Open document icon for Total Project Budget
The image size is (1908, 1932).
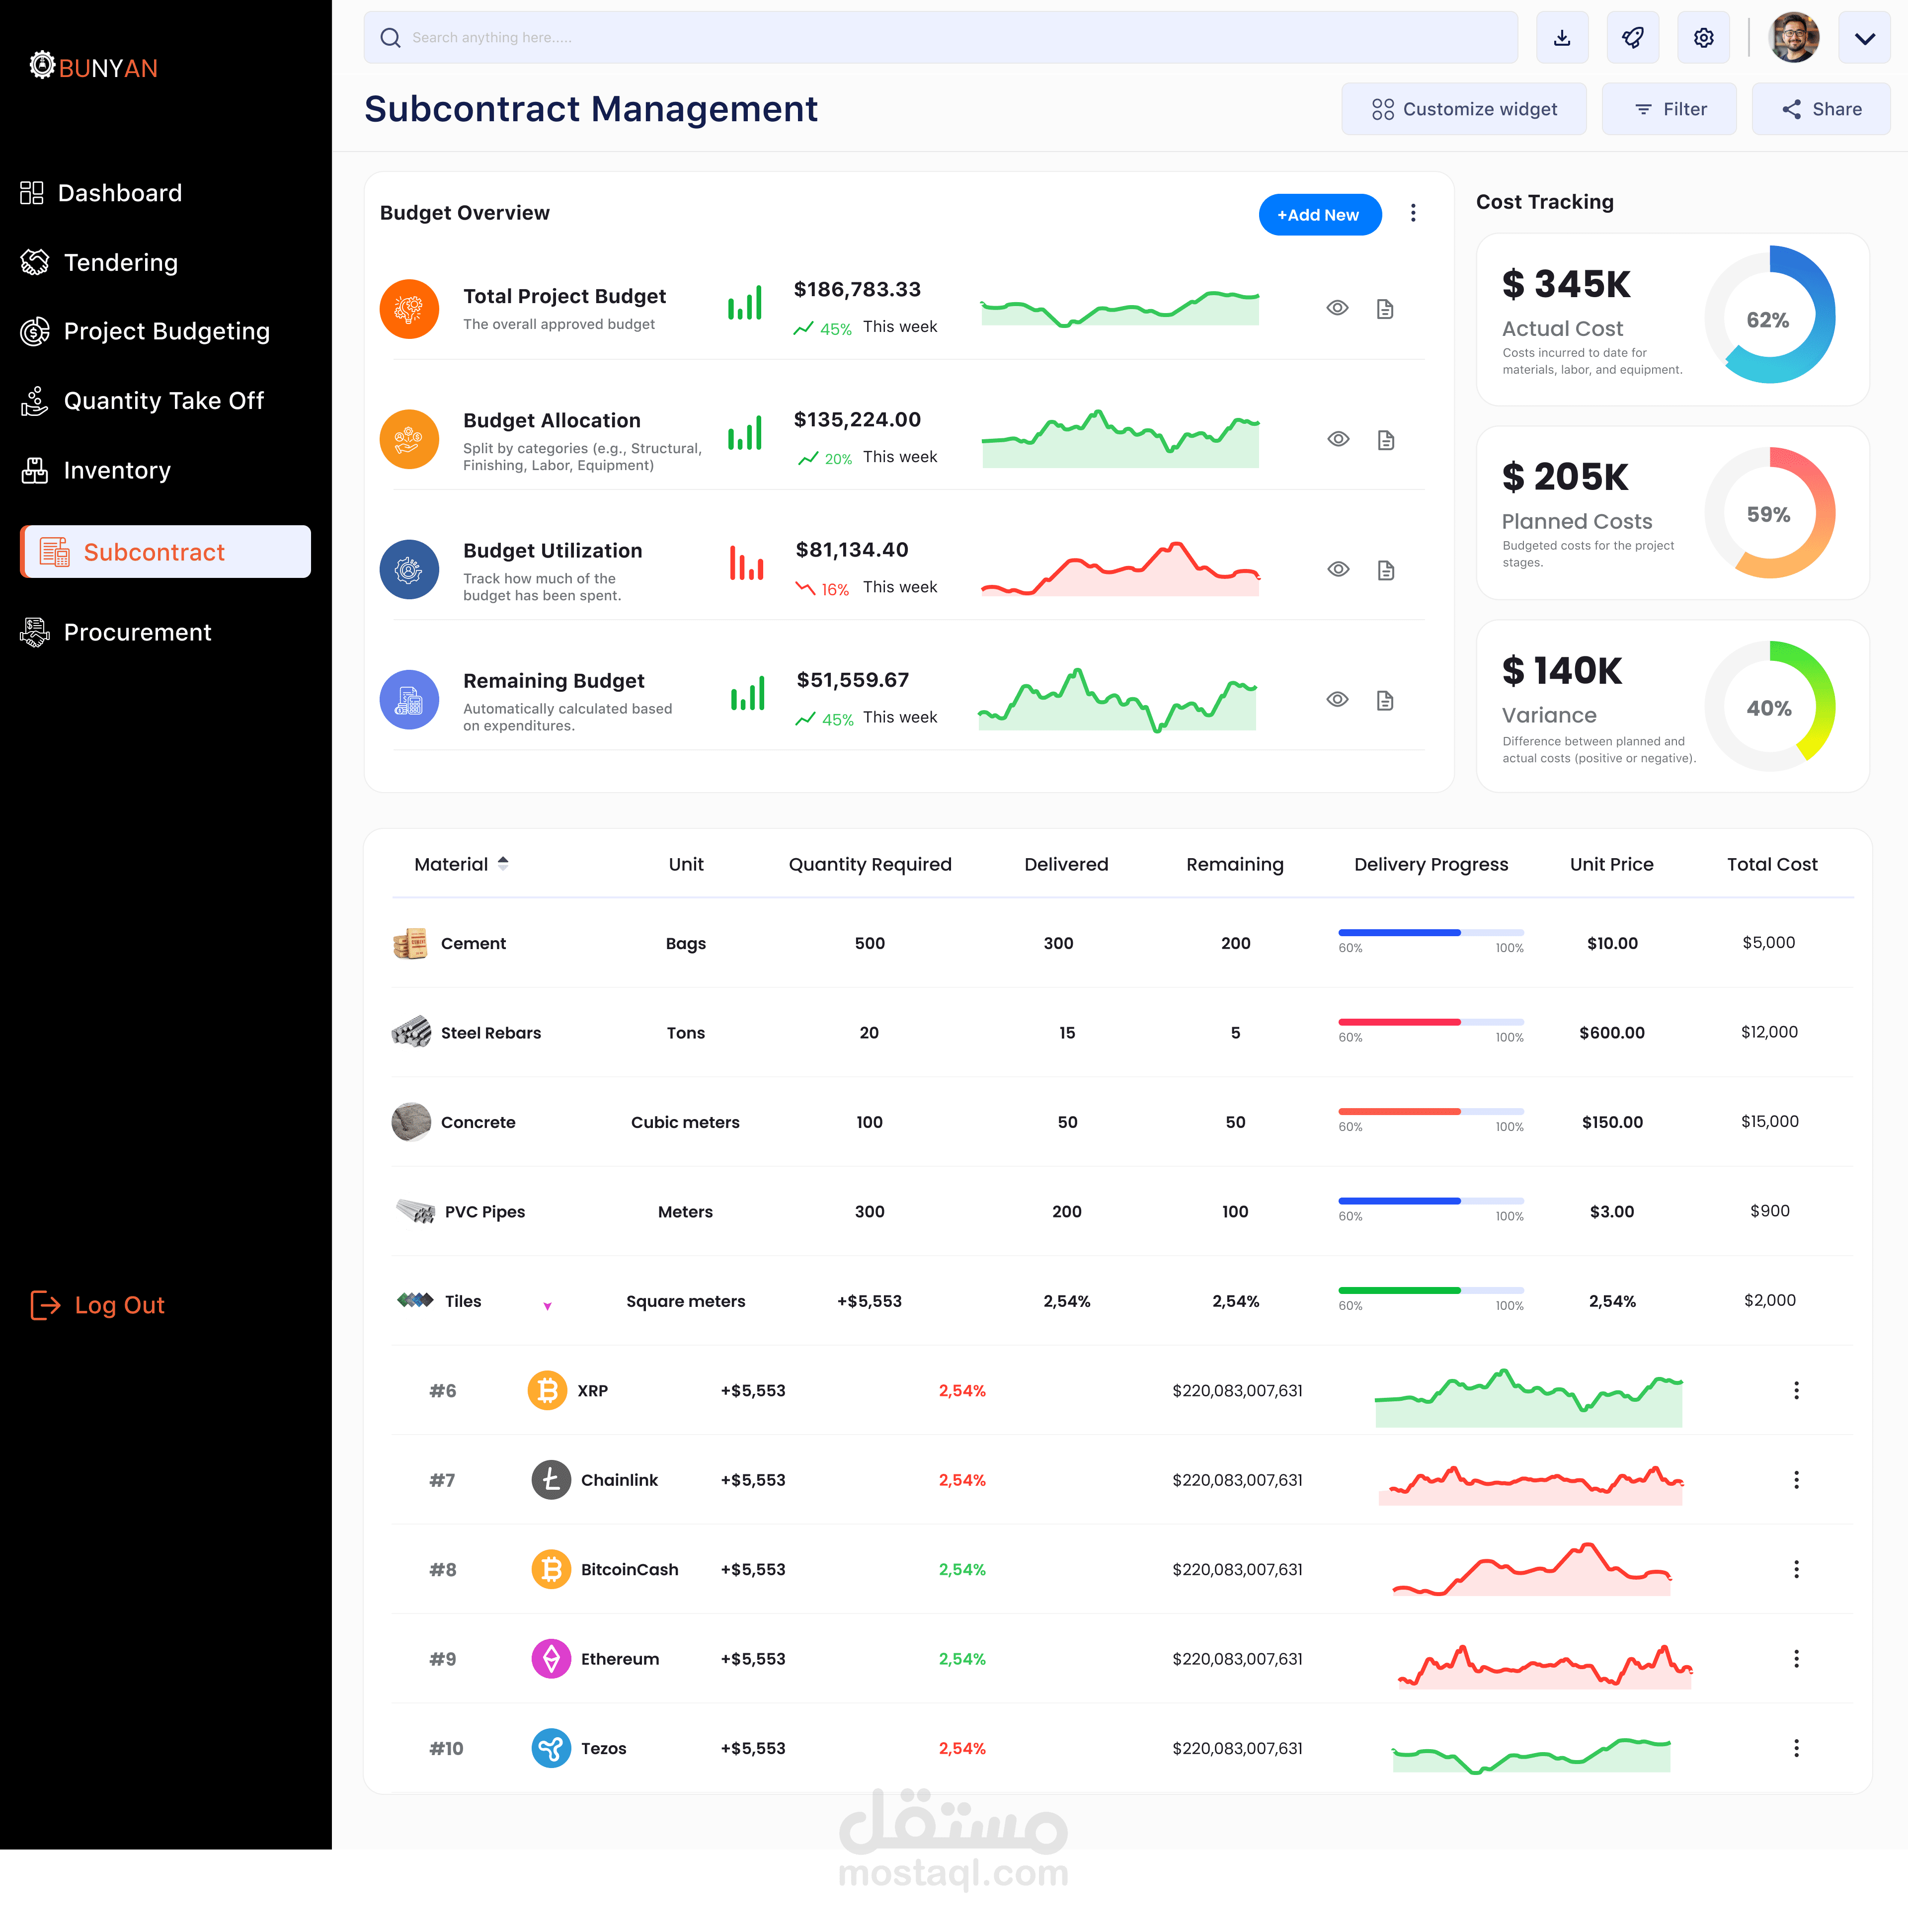click(x=1385, y=309)
